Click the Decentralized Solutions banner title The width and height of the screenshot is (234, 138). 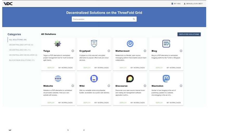click(104, 13)
